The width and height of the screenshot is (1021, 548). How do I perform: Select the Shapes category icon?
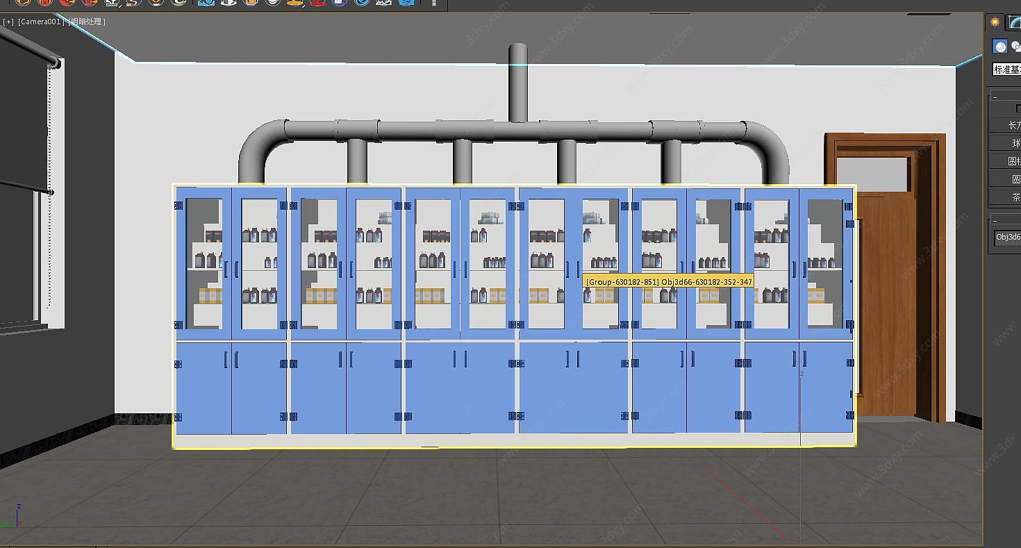point(1015,47)
